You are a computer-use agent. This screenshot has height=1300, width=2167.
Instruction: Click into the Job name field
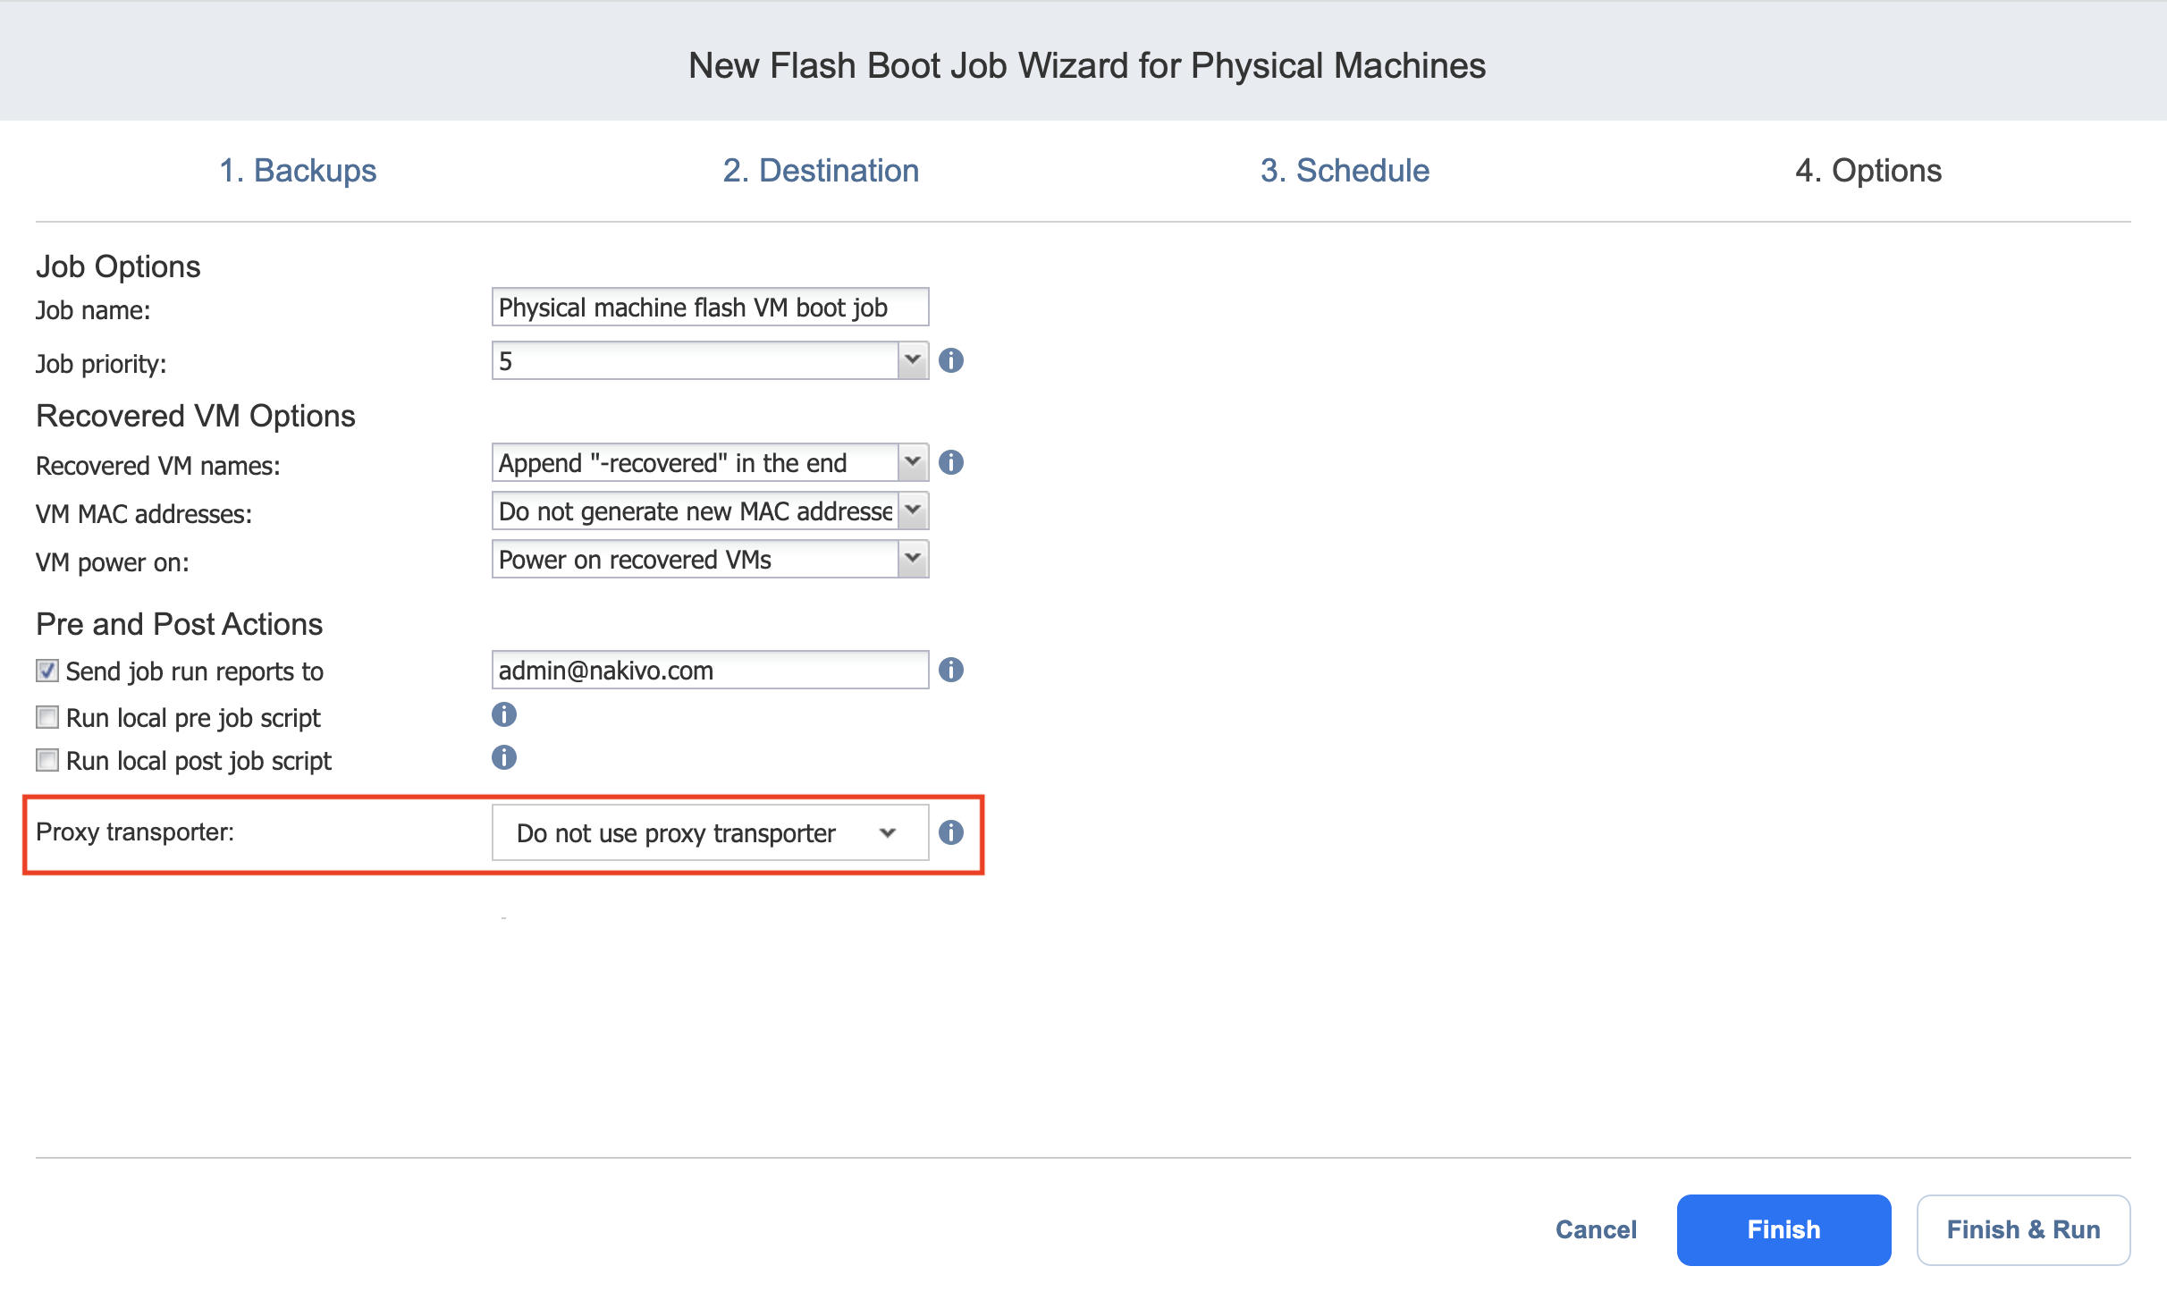[710, 307]
